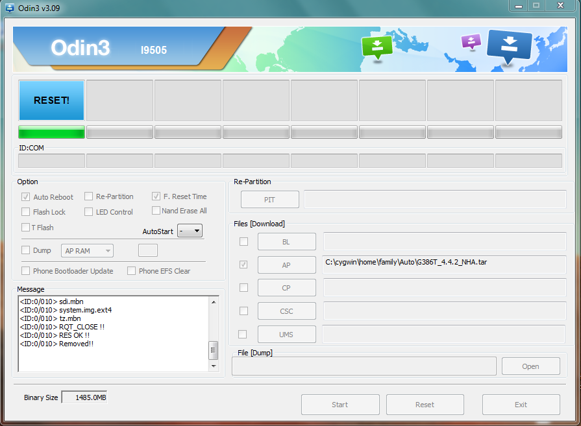Click the 'tz.mbn' log line
Image resolution: width=581 pixels, height=426 pixels.
(50, 318)
